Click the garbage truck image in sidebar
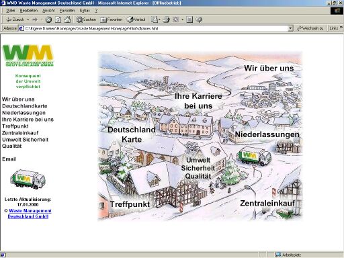Screen dimensions: 344x258 click(x=28, y=179)
